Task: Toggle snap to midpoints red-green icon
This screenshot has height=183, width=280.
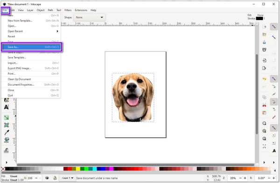Action: [x=274, y=117]
